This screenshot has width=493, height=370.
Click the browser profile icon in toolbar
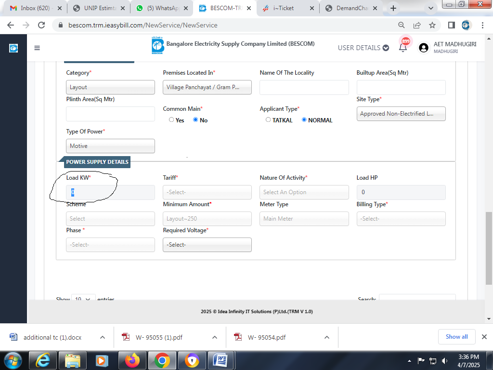(x=466, y=25)
